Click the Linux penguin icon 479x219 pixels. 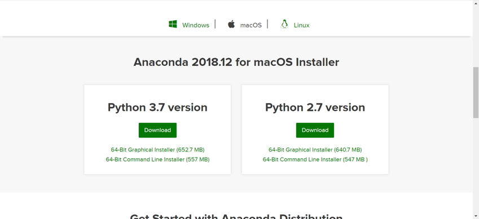(284, 24)
